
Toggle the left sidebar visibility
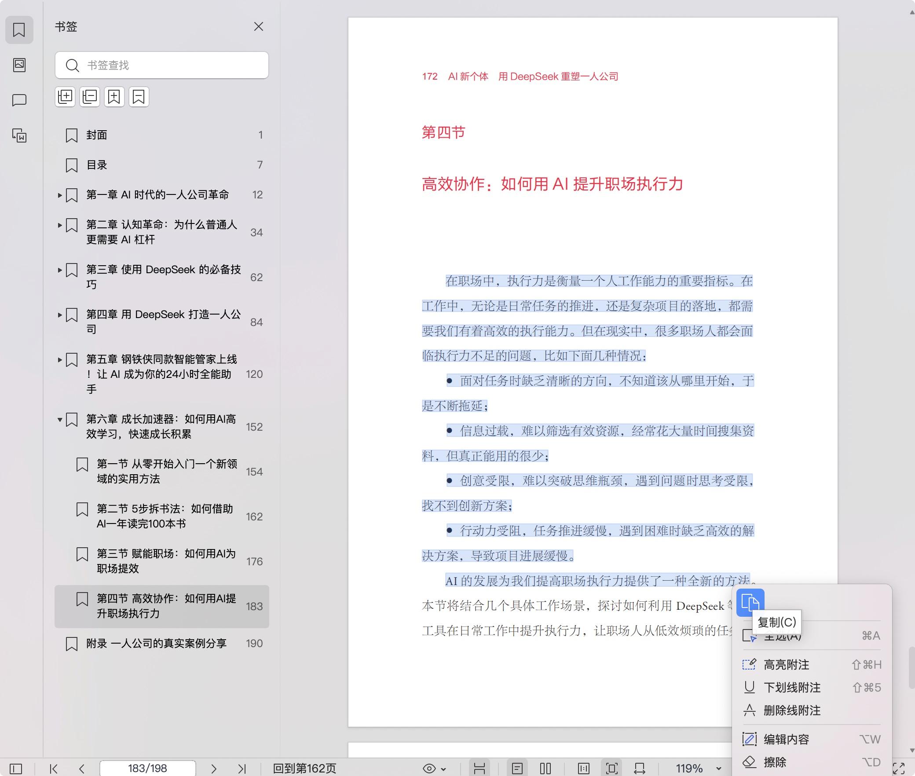point(16,769)
